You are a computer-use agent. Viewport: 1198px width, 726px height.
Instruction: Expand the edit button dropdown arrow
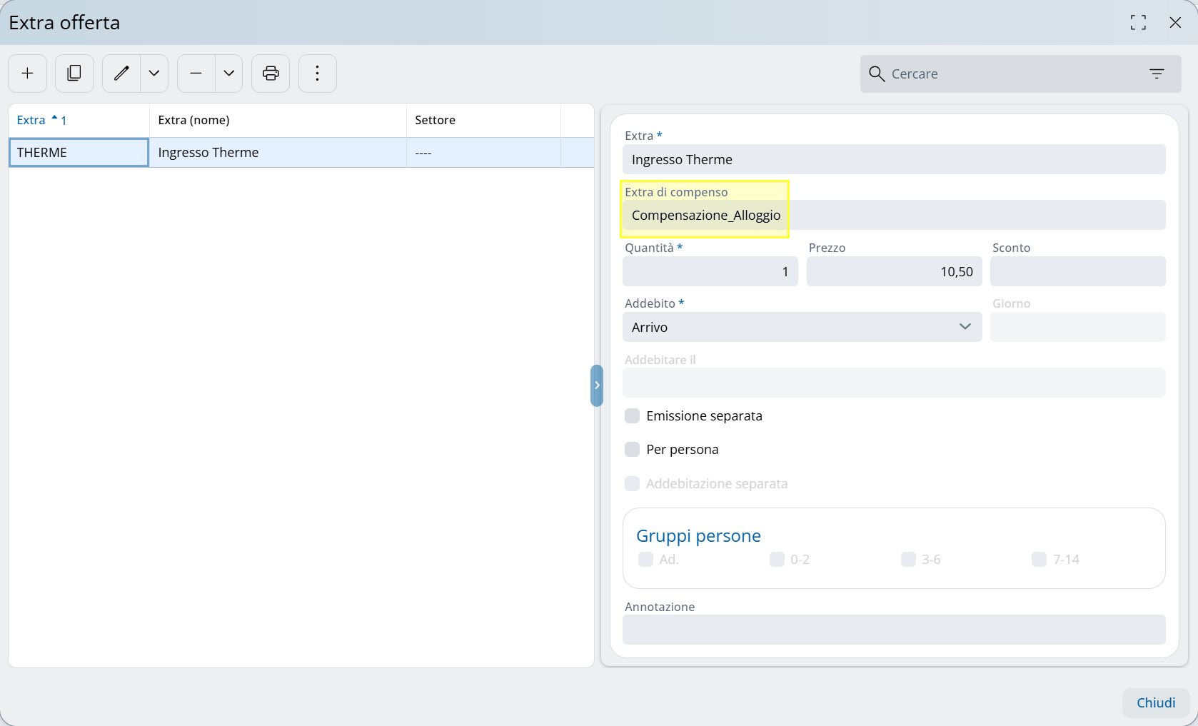point(154,74)
